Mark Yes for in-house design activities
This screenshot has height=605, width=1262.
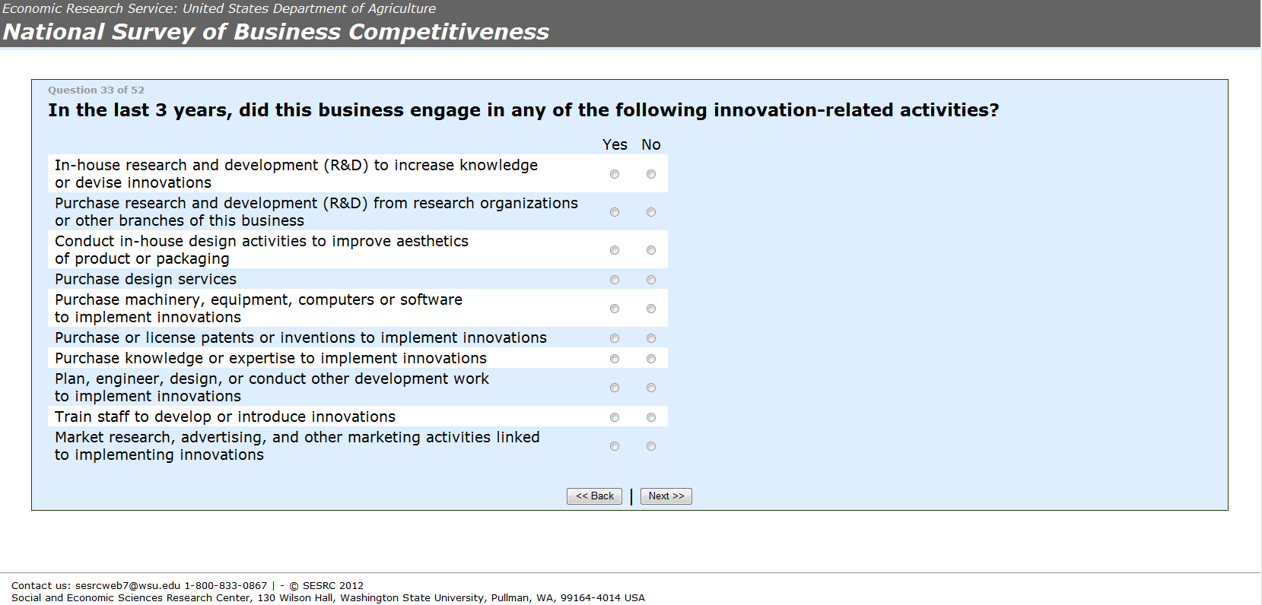coord(615,250)
